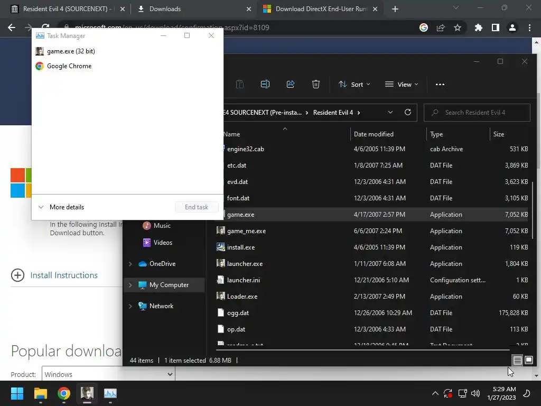Show hidden tray icons chevron
Screen dimensions: 541x406
point(435,393)
